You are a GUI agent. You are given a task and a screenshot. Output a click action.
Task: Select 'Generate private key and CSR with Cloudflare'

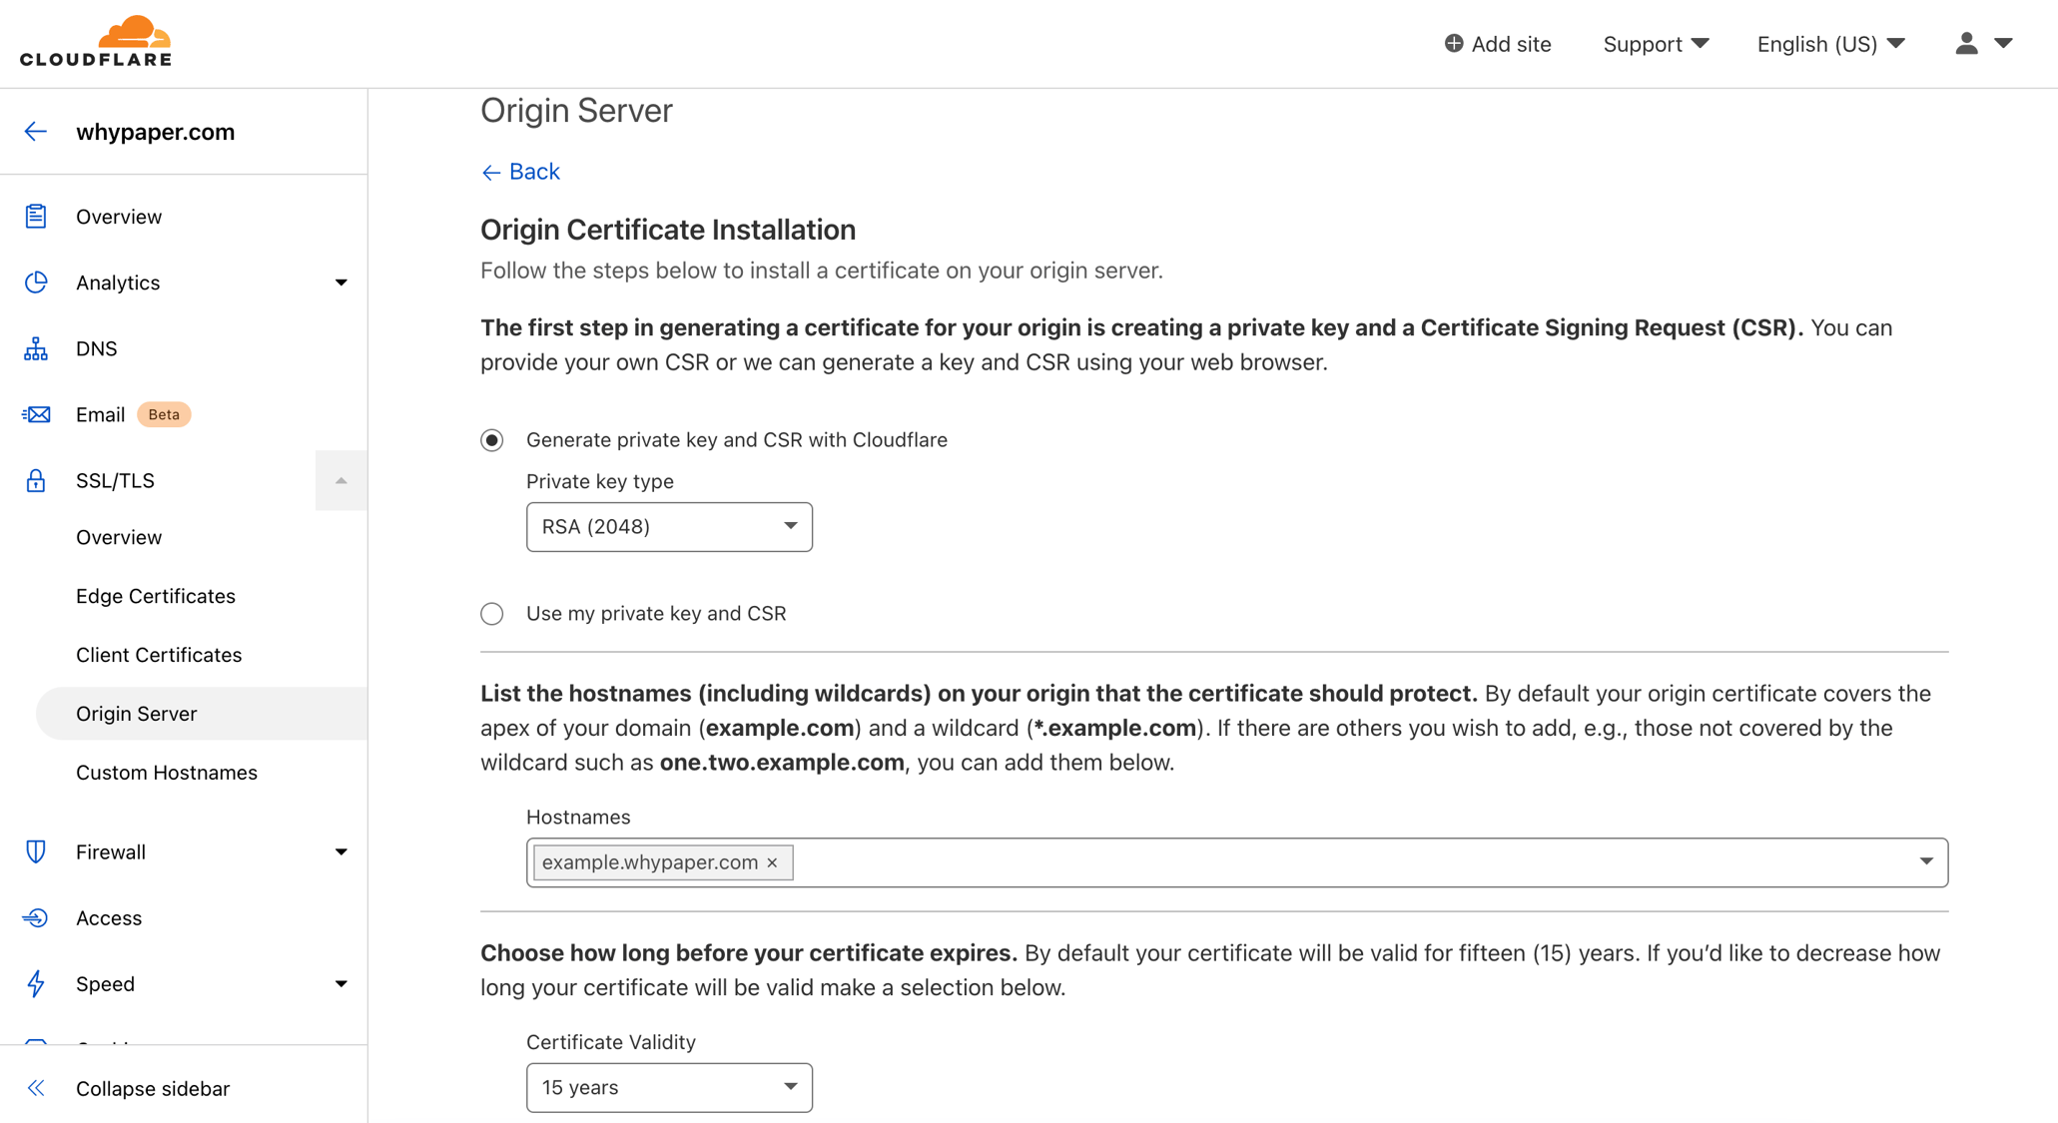click(x=492, y=439)
